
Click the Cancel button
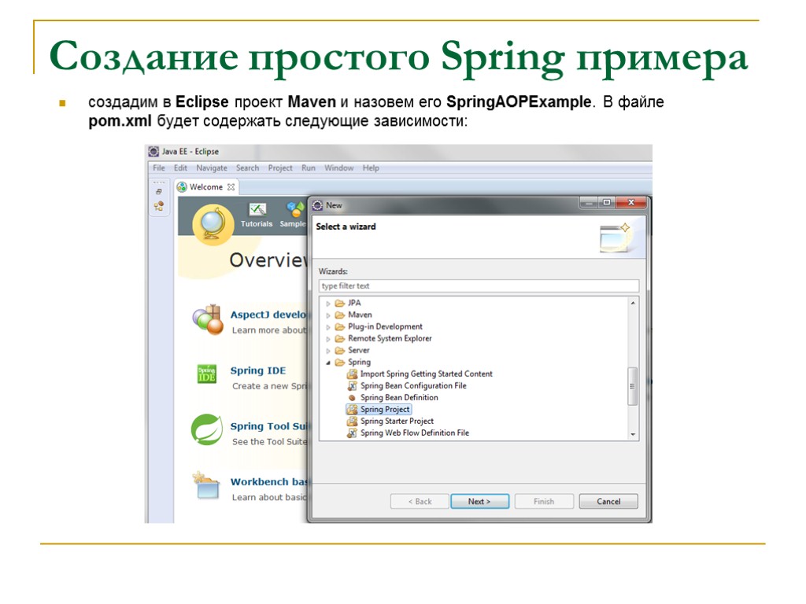coord(608,501)
